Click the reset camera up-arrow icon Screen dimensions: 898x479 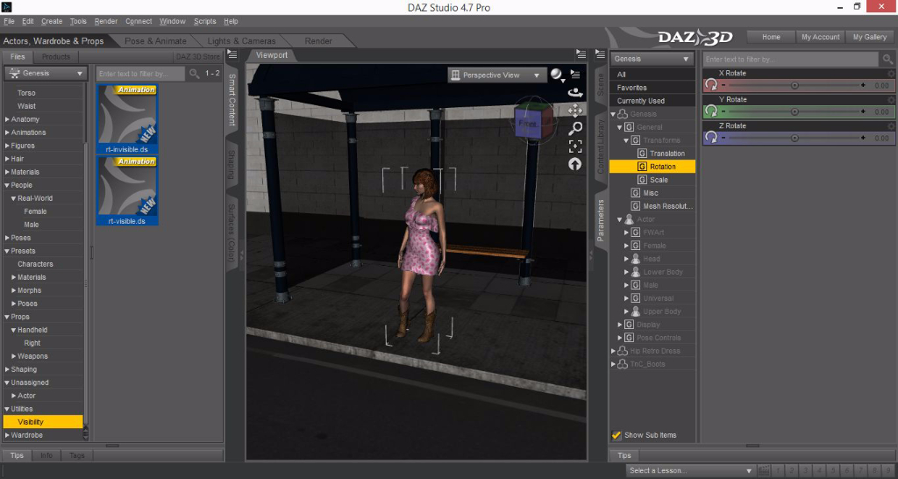575,164
